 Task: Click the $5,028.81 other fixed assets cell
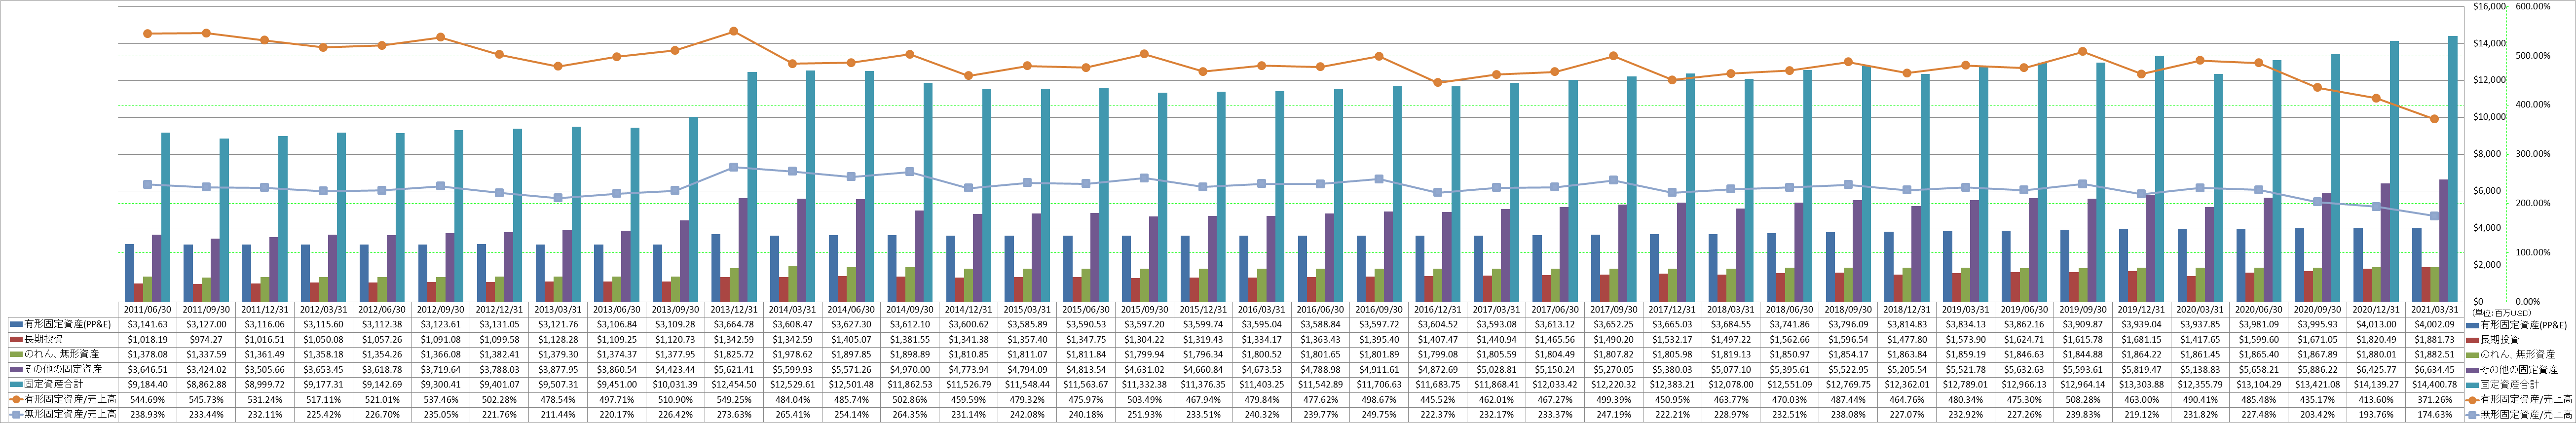(1496, 370)
